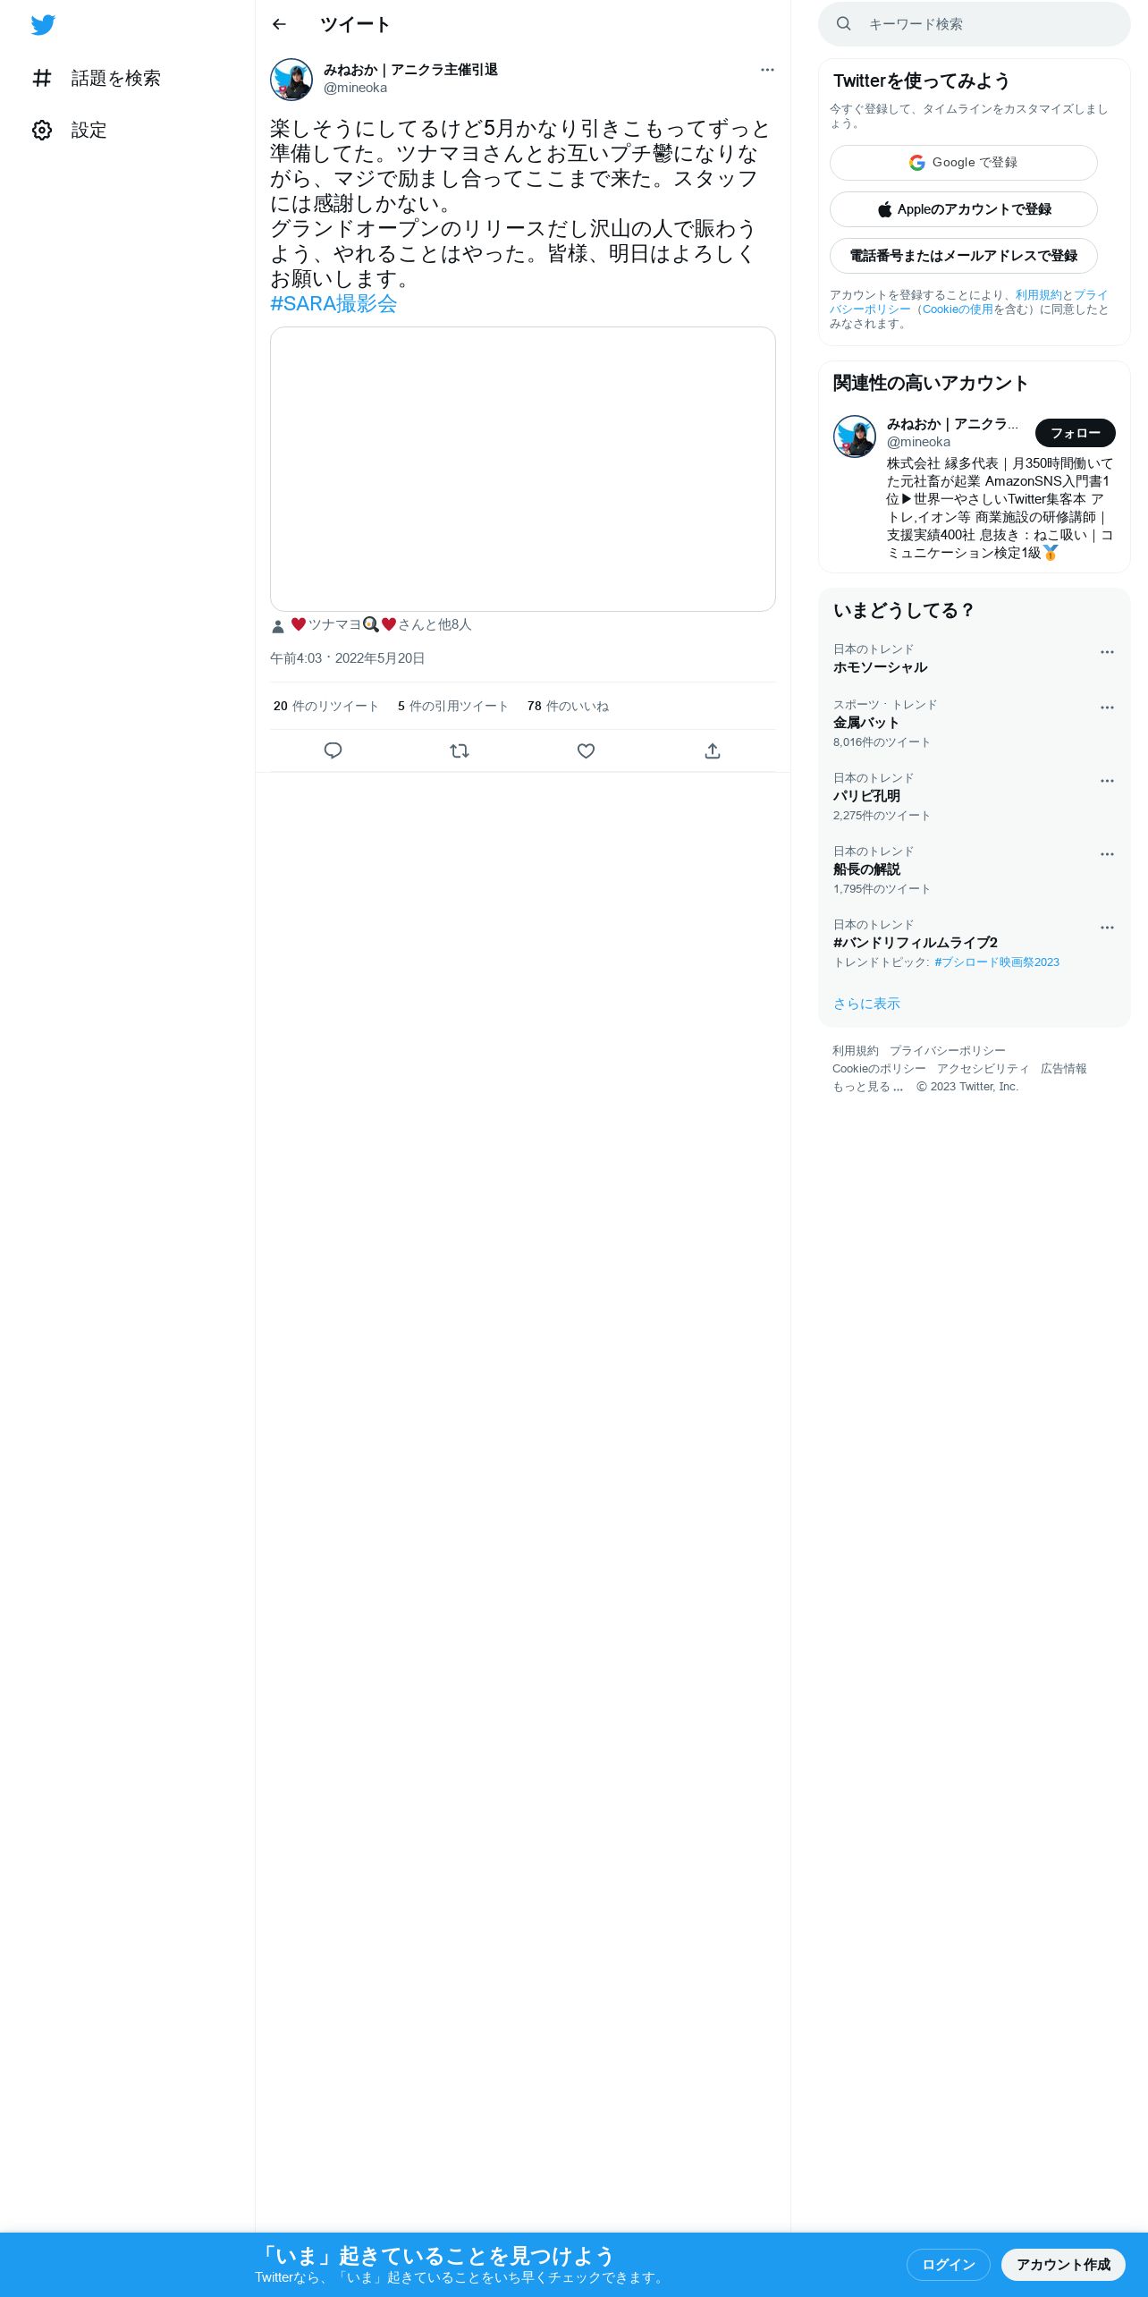Click ログイン in bottom banner

point(949,2265)
